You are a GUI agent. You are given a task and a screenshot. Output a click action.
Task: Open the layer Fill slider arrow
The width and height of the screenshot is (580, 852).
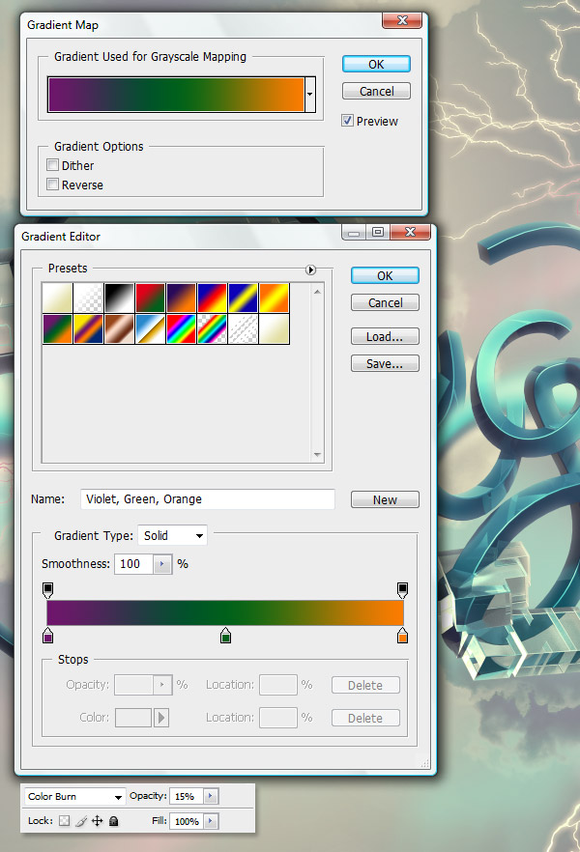pos(211,821)
